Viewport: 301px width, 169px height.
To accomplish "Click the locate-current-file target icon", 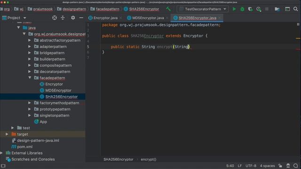I will (x=55, y=18).
